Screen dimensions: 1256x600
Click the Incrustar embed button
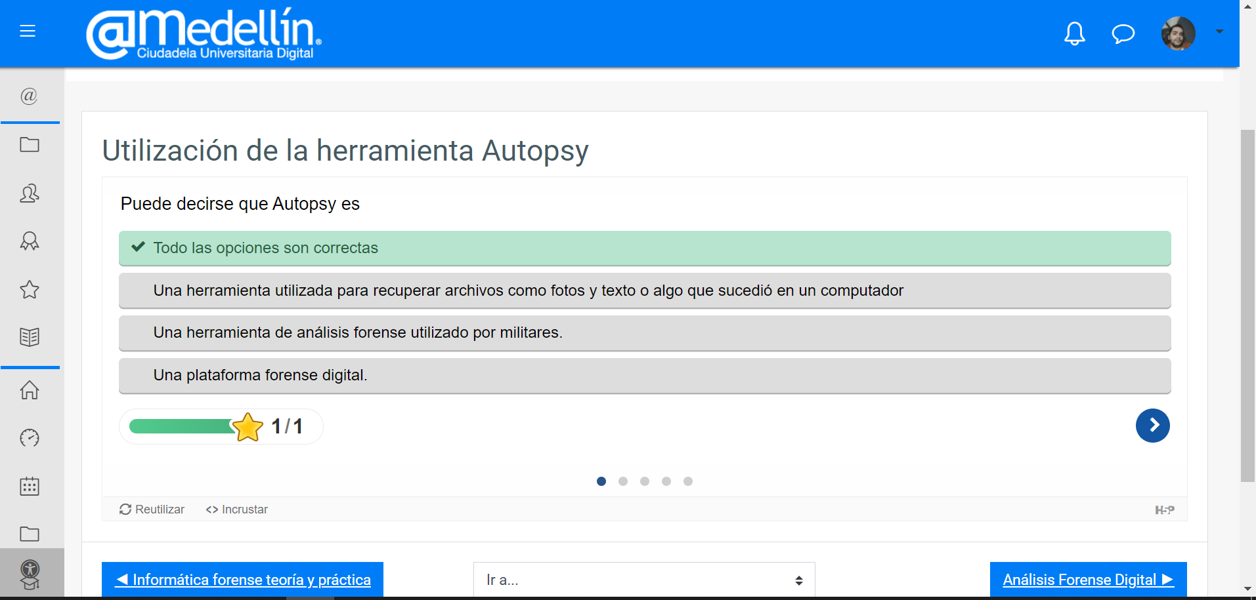237,510
